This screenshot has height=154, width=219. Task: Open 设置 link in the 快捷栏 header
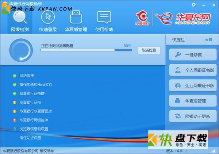[x=209, y=40]
